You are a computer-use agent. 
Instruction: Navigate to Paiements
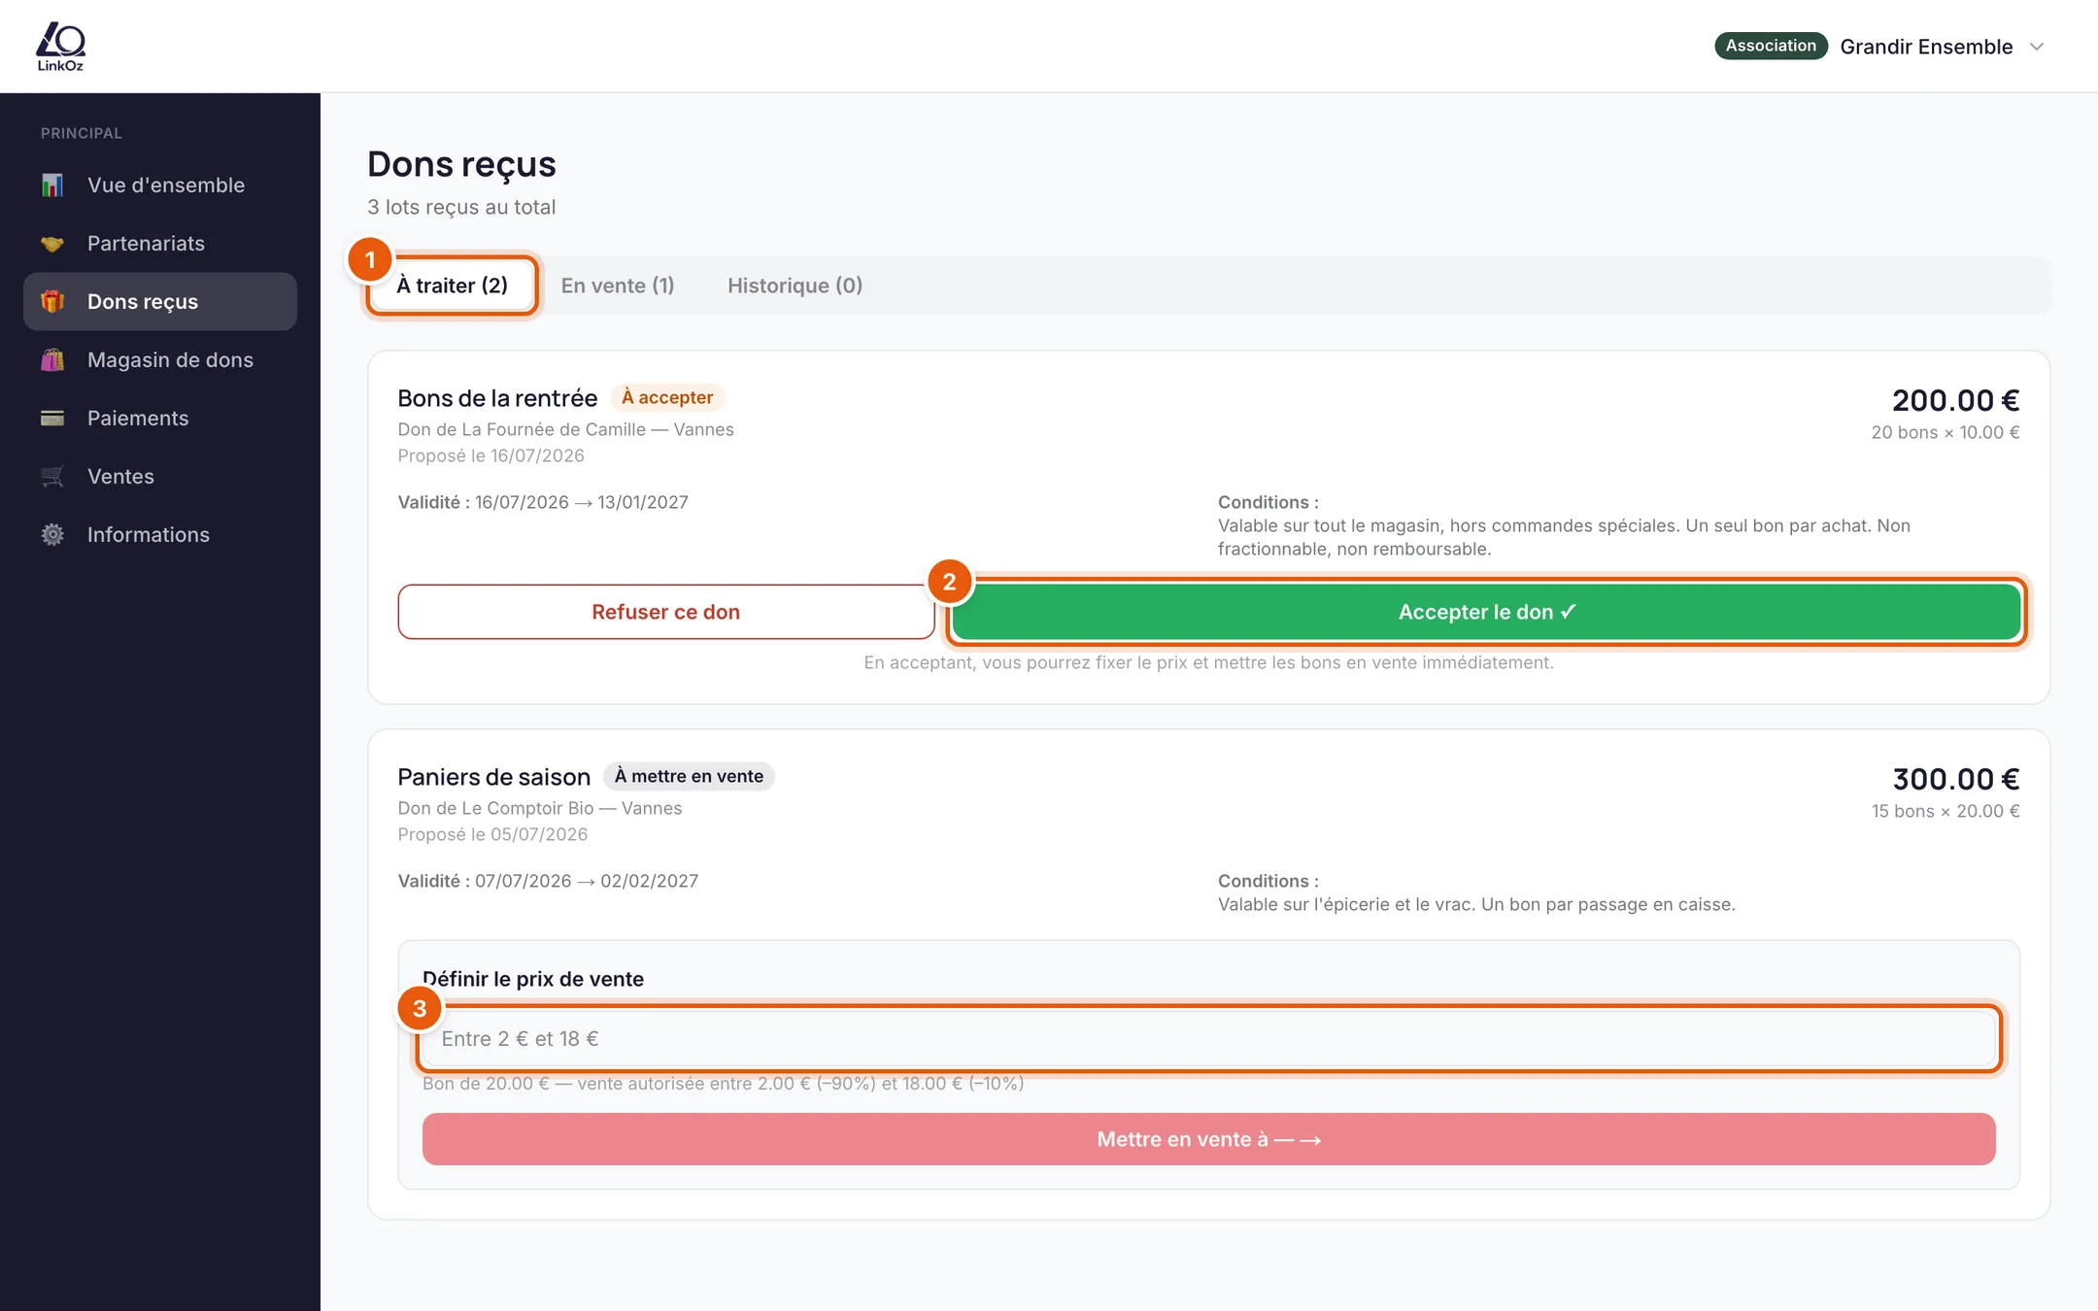point(160,418)
